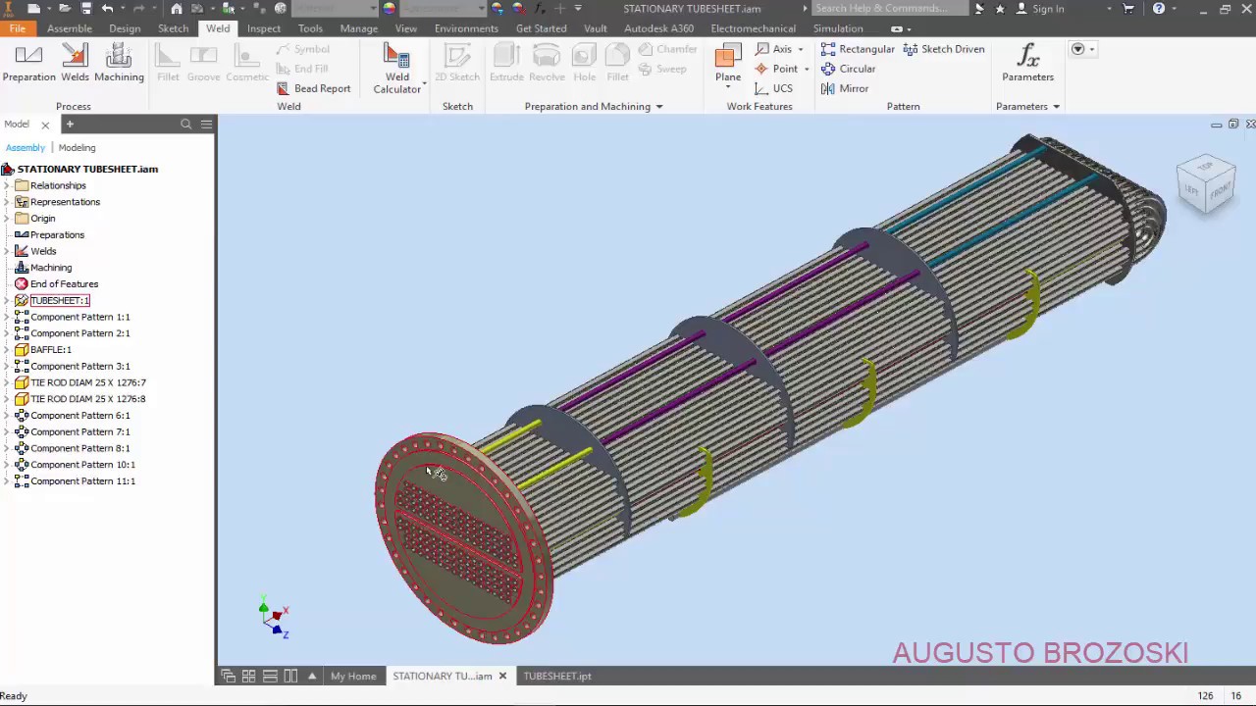Click the Search Help & Commands field
Image resolution: width=1256 pixels, height=706 pixels.
891,8
